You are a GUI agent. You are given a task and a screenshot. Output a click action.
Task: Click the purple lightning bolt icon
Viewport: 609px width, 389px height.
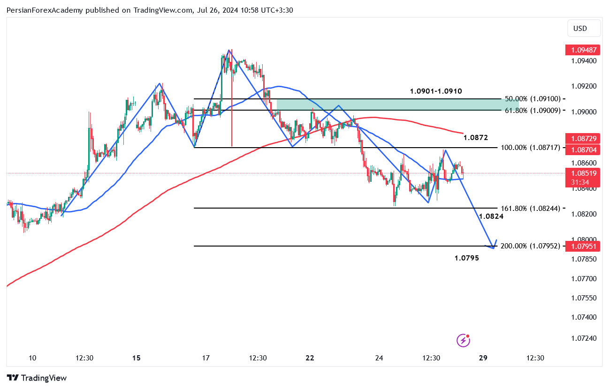[x=464, y=341]
